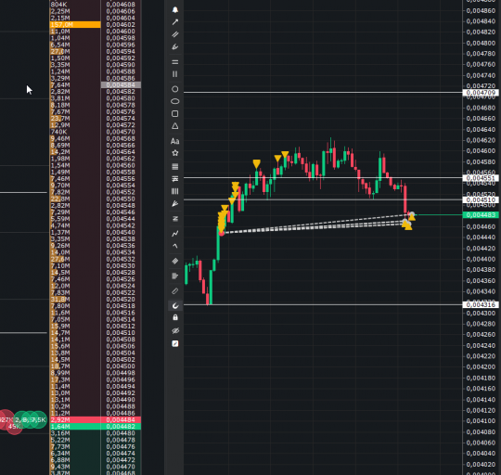Select the Aa text tool
The height and width of the screenshot is (475, 501).
175,141
